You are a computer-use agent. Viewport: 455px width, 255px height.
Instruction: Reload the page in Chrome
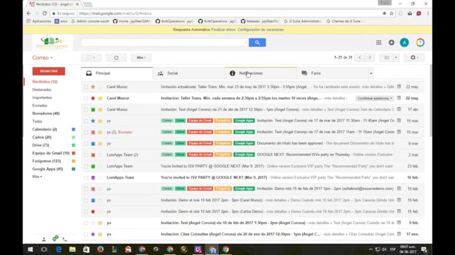tap(44, 14)
